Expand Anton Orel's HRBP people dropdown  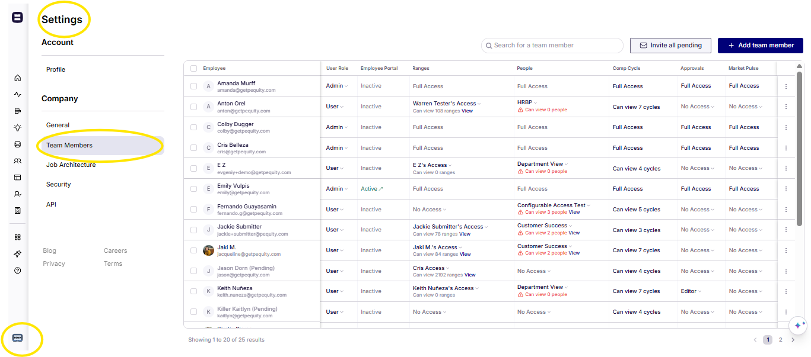point(527,102)
